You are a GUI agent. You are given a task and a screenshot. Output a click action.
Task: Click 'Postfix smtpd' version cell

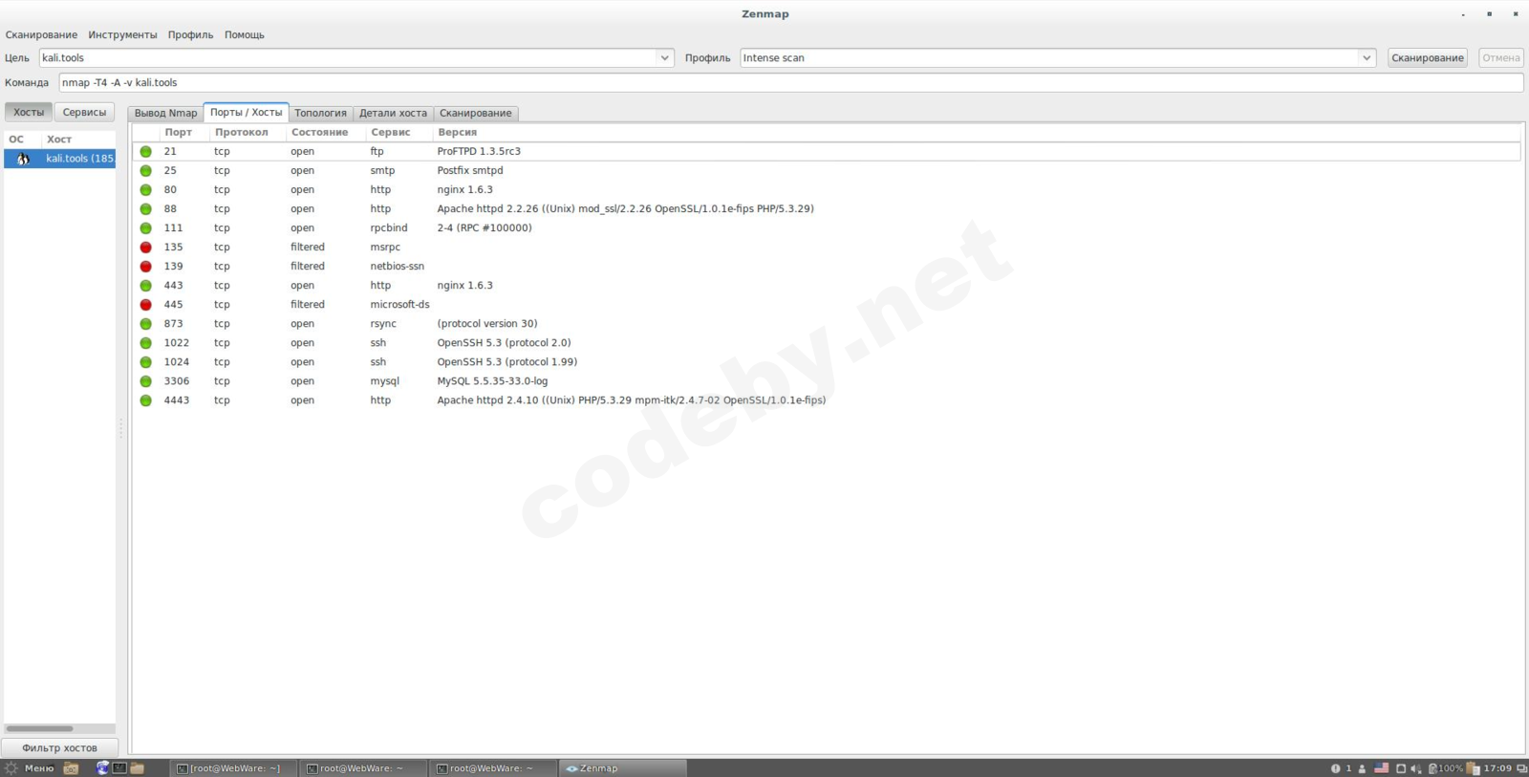pos(470,170)
